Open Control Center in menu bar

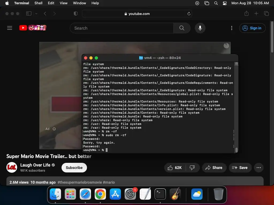(x=225, y=3)
